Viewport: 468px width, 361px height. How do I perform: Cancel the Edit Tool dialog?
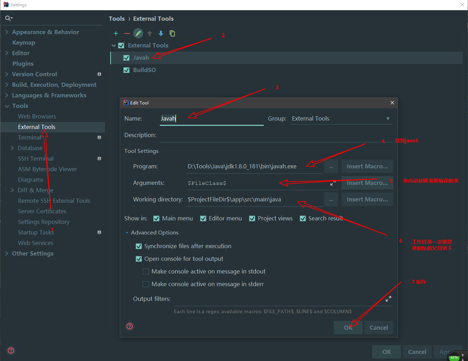pos(379,328)
